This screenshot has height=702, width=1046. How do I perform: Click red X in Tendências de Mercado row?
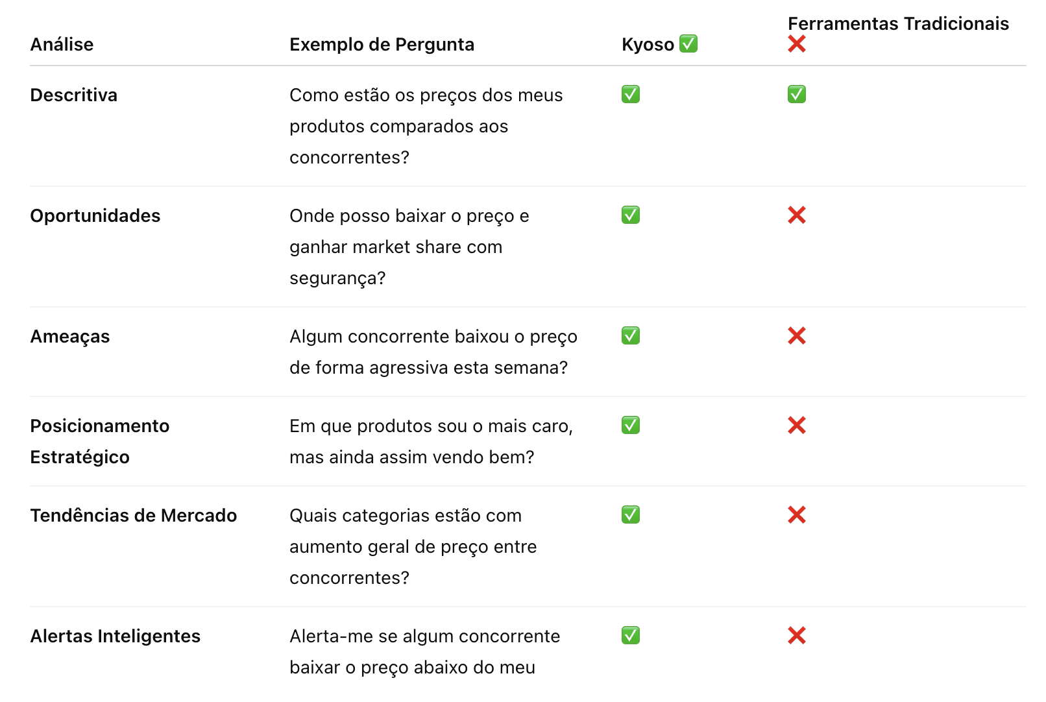click(797, 514)
